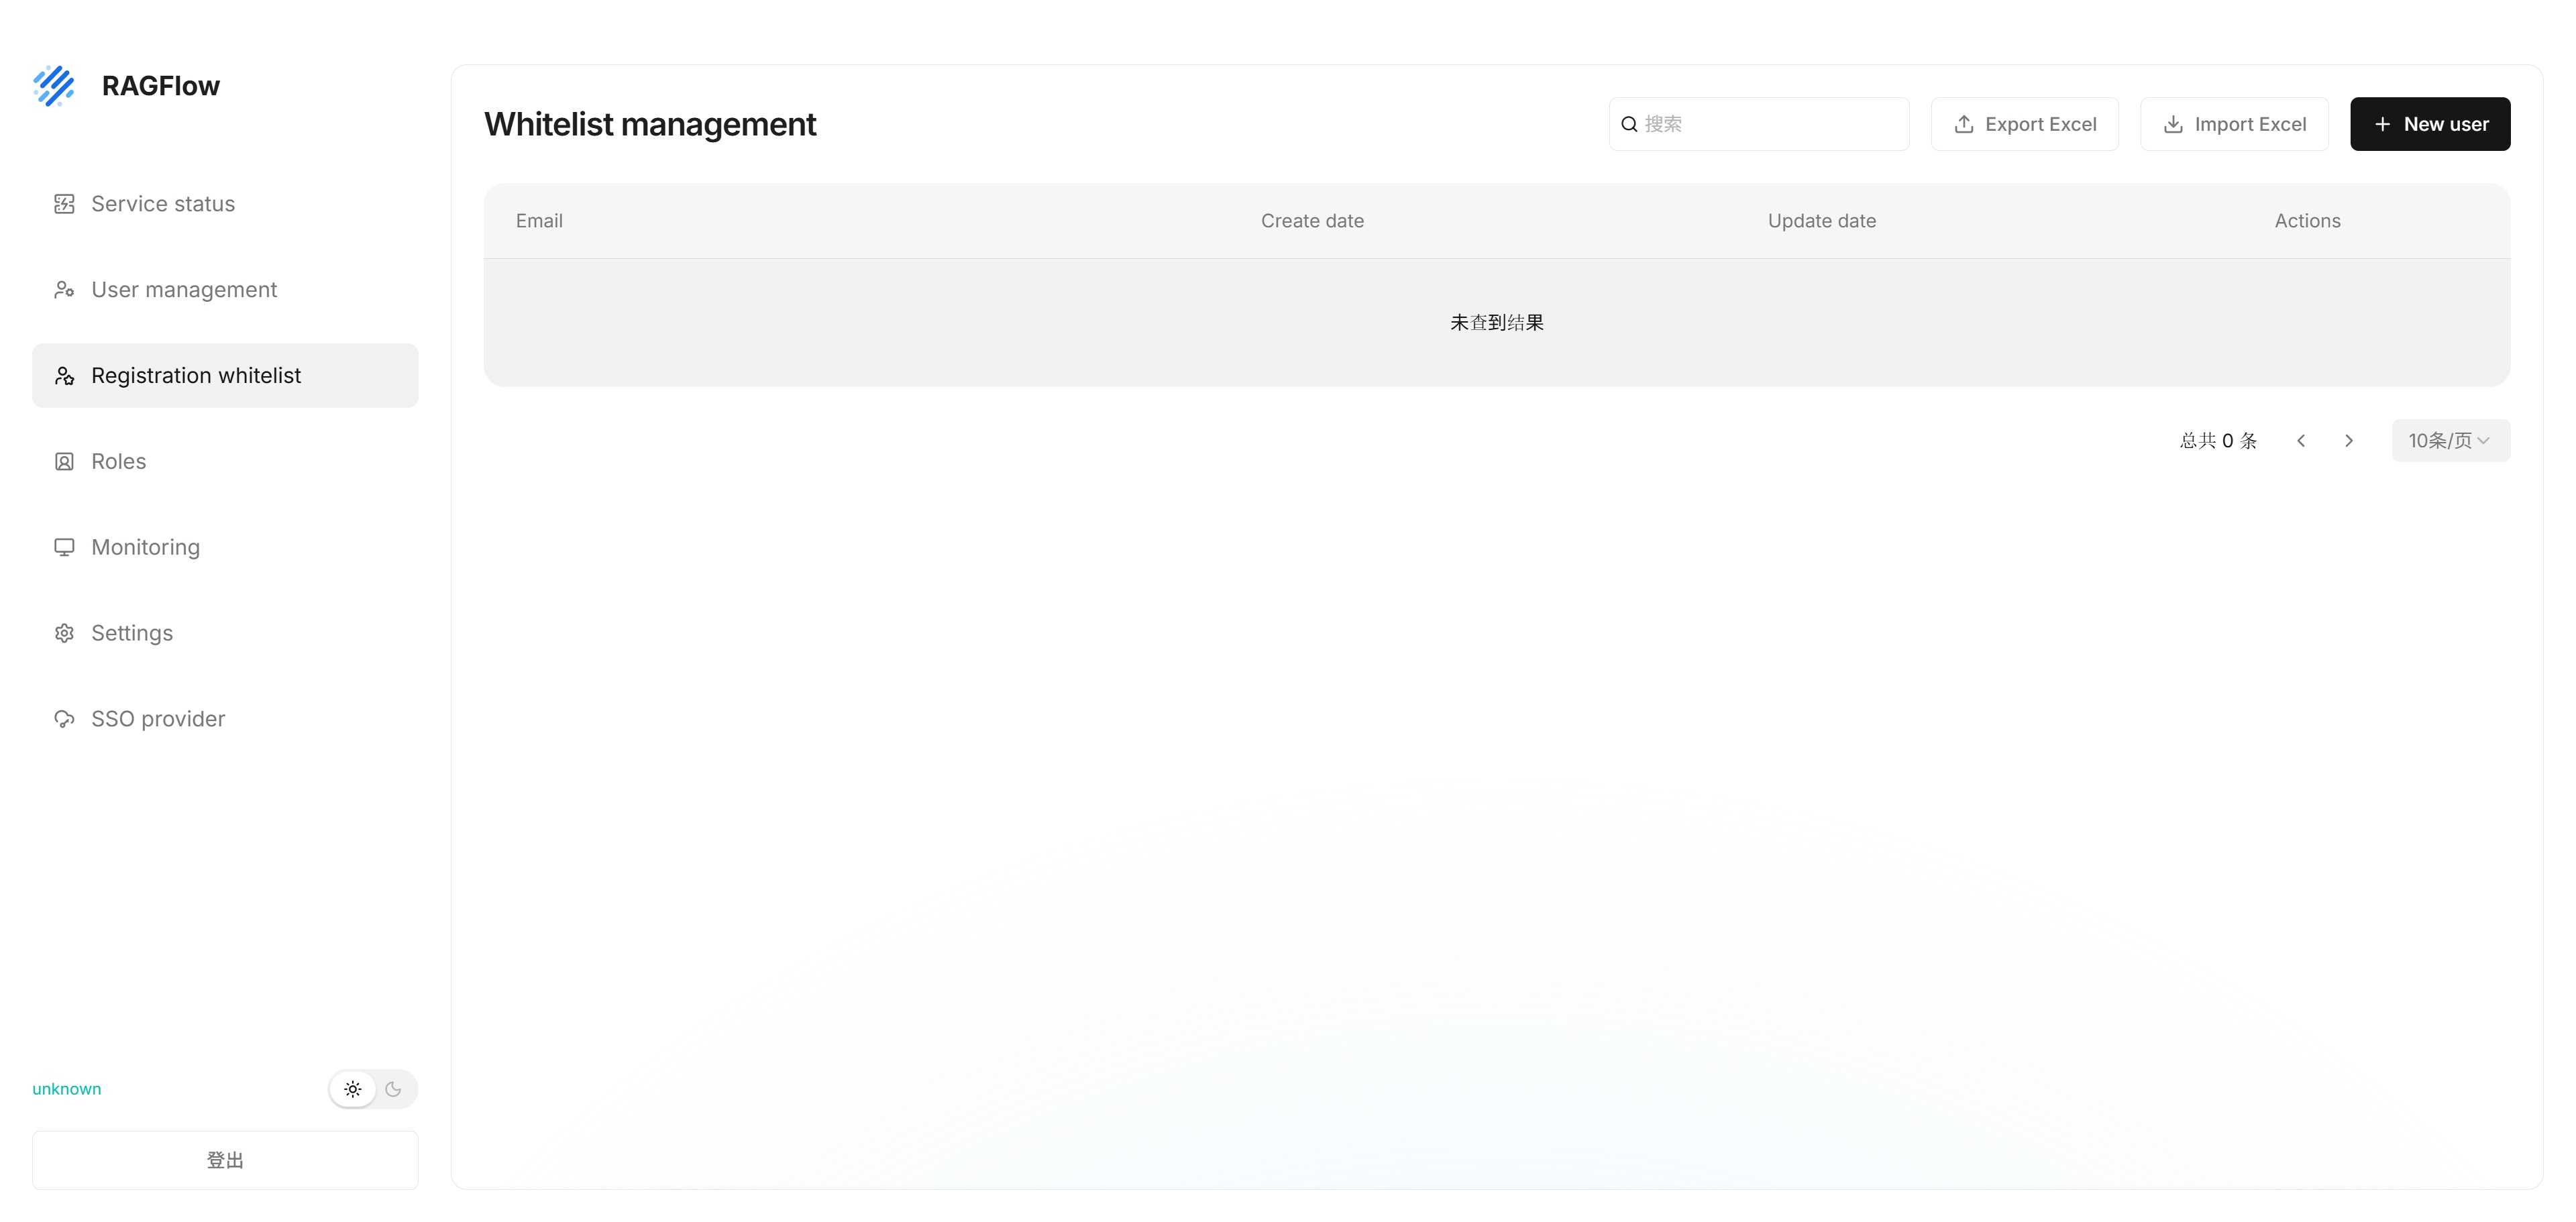This screenshot has height=1222, width=2576.
Task: Open Settings page
Action: coord(225,634)
